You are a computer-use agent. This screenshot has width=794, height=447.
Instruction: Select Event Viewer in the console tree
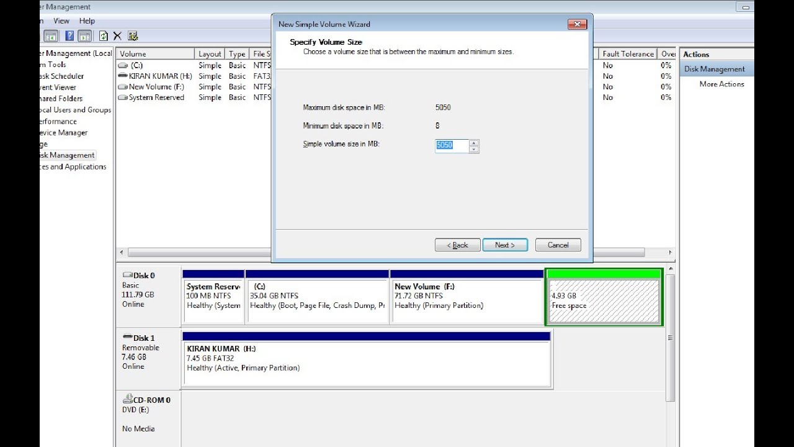58,87
